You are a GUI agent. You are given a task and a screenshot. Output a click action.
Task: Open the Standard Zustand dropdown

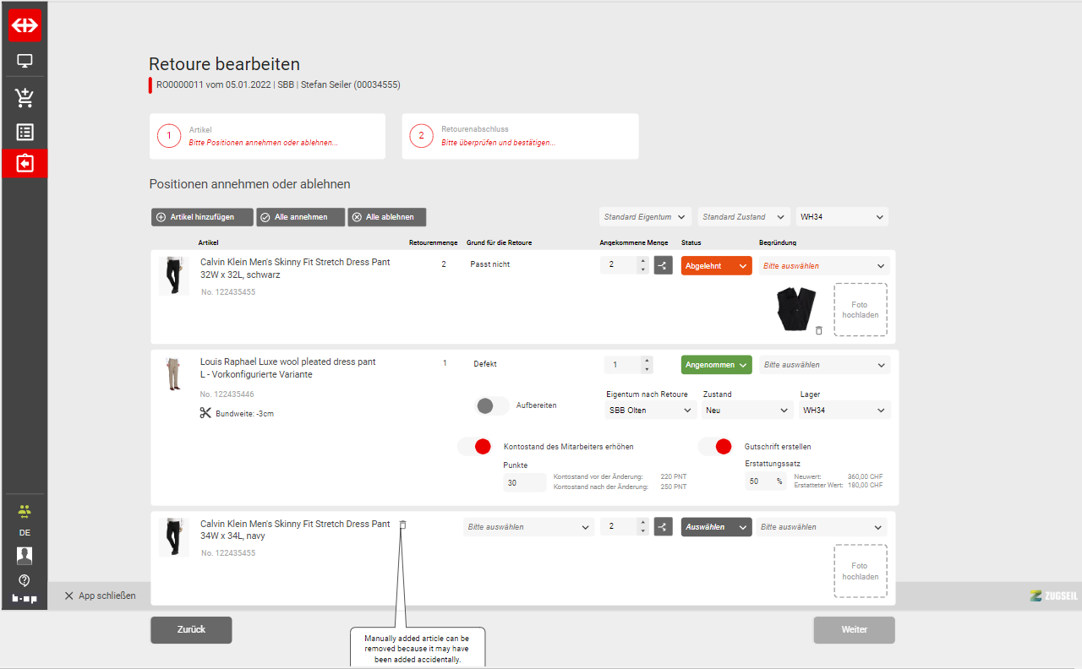pyautogui.click(x=744, y=217)
